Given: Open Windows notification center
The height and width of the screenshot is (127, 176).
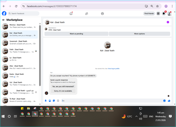Looking at the screenshot, I should click(x=170, y=116).
